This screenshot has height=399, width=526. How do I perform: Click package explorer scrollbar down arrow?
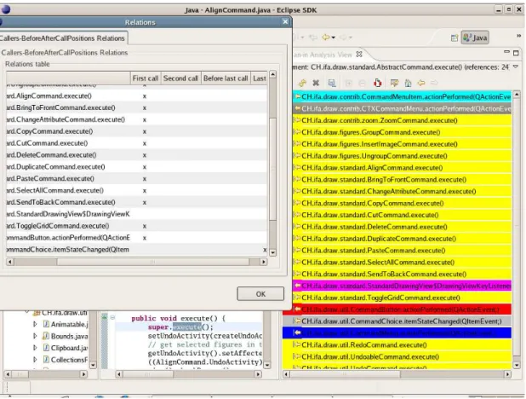pos(94,365)
